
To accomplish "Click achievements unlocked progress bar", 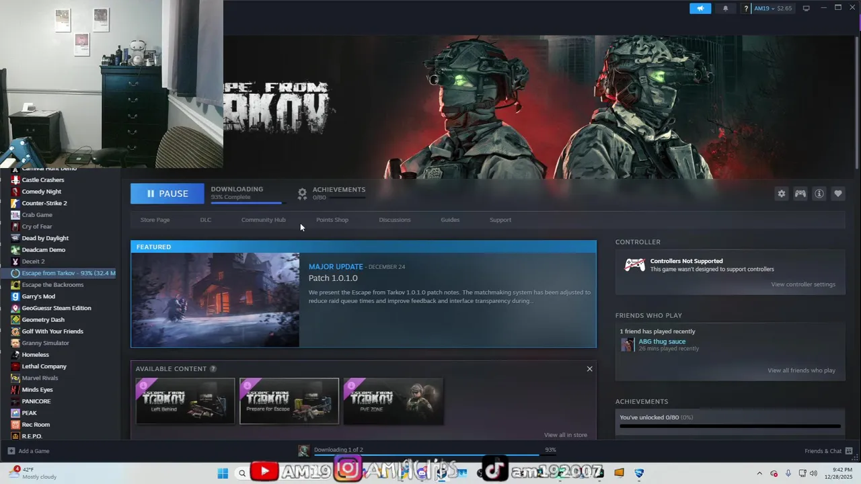I will (x=730, y=426).
